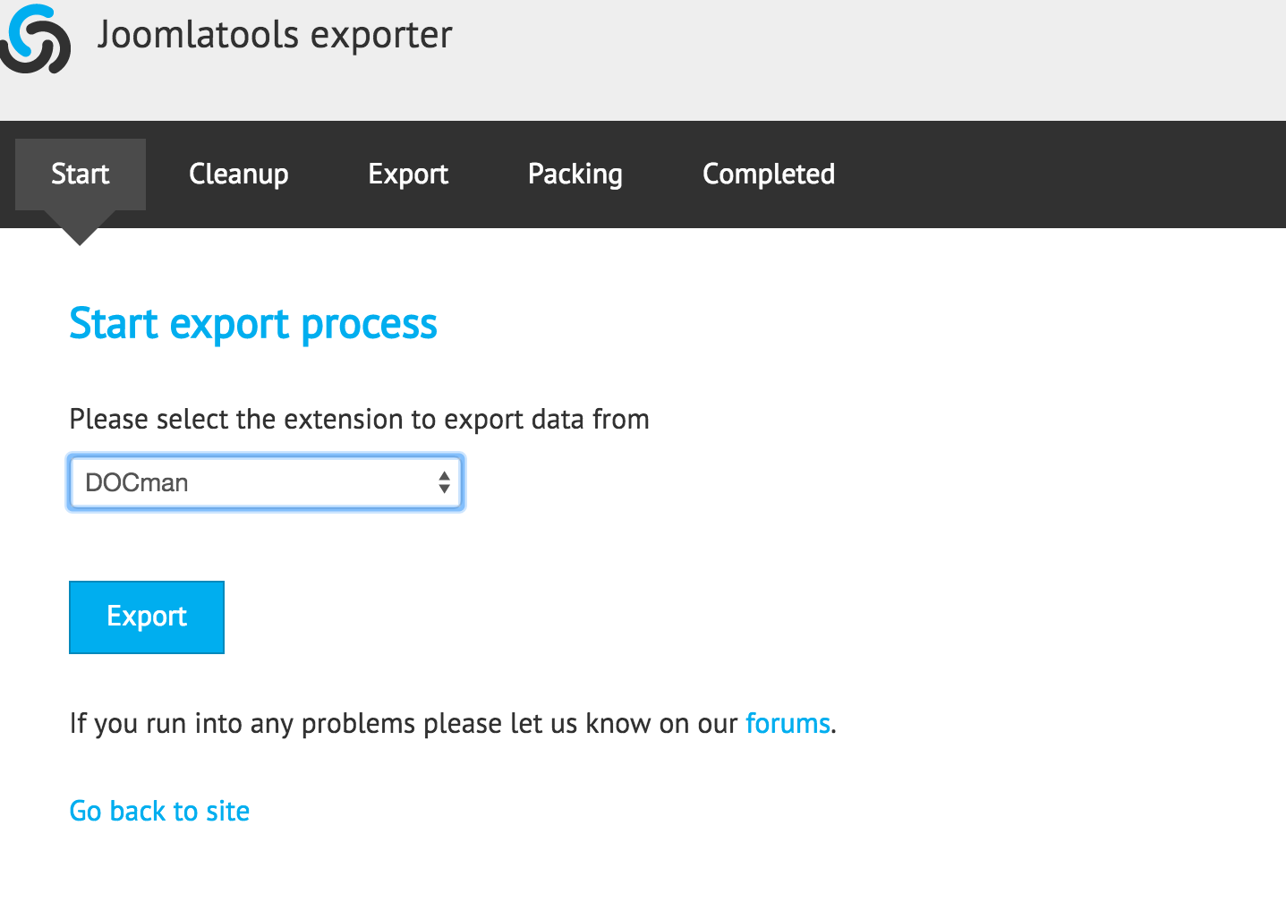Screen dimensions: 1286x919
Task: Click the triangle pointer beneath Start tab
Action: click(81, 233)
